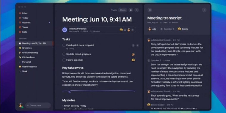Check off Finish pitch deck proposal
The height and width of the screenshot is (113, 226).
click(64, 45)
